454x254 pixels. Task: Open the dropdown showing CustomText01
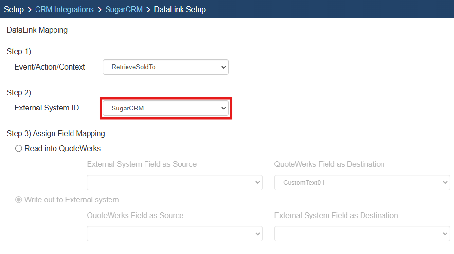coord(362,182)
